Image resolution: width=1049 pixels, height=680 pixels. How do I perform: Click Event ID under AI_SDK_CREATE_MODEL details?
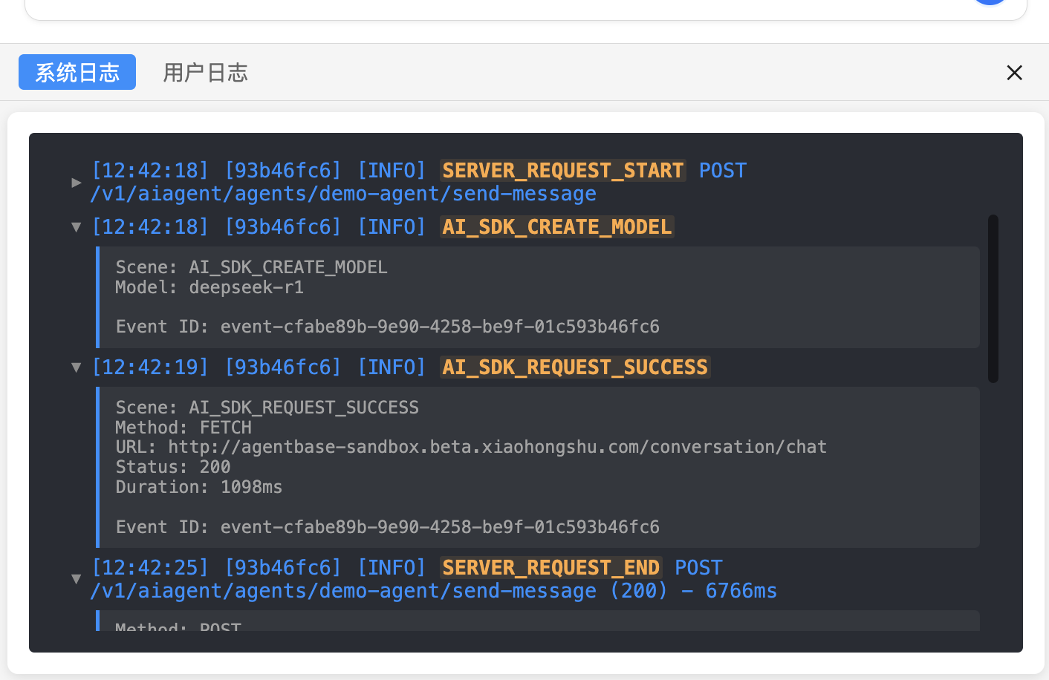pos(387,327)
